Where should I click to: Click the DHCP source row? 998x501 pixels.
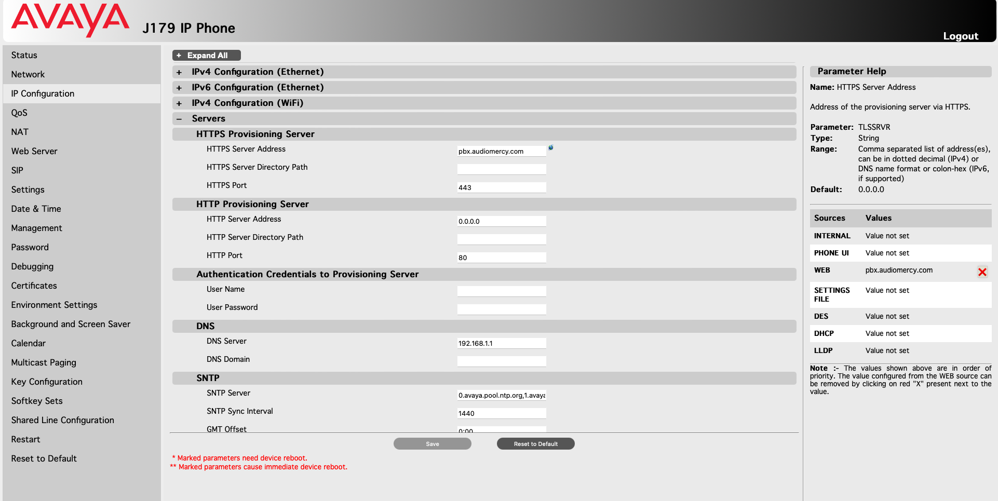(900, 333)
